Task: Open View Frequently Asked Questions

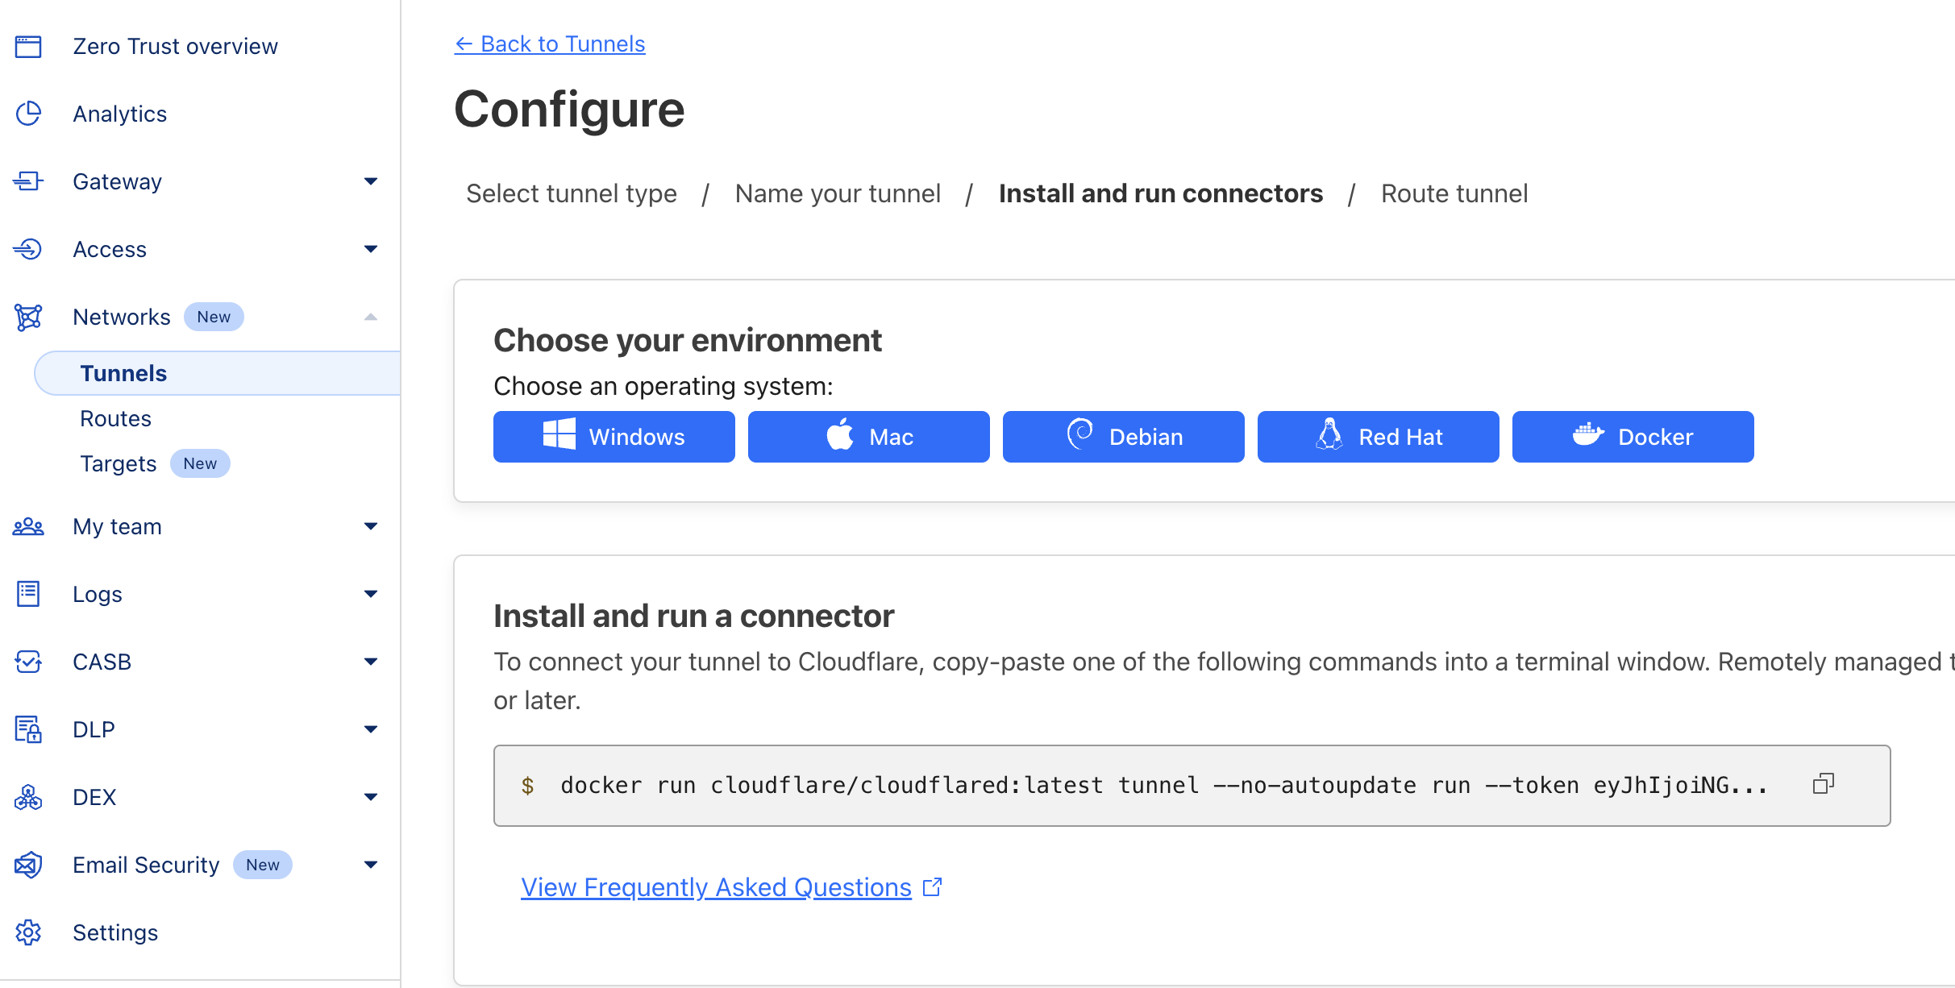Action: (x=716, y=886)
